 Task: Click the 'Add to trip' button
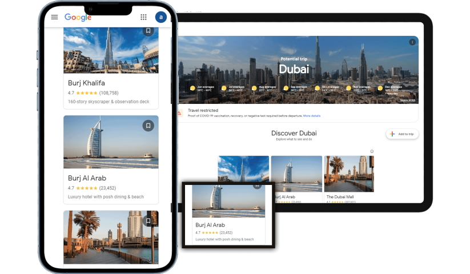[x=402, y=134]
